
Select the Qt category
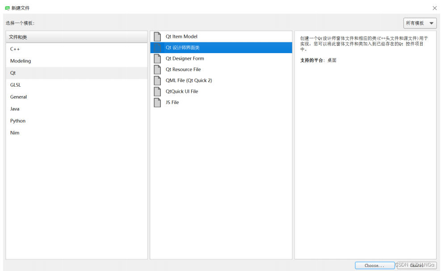pos(76,73)
